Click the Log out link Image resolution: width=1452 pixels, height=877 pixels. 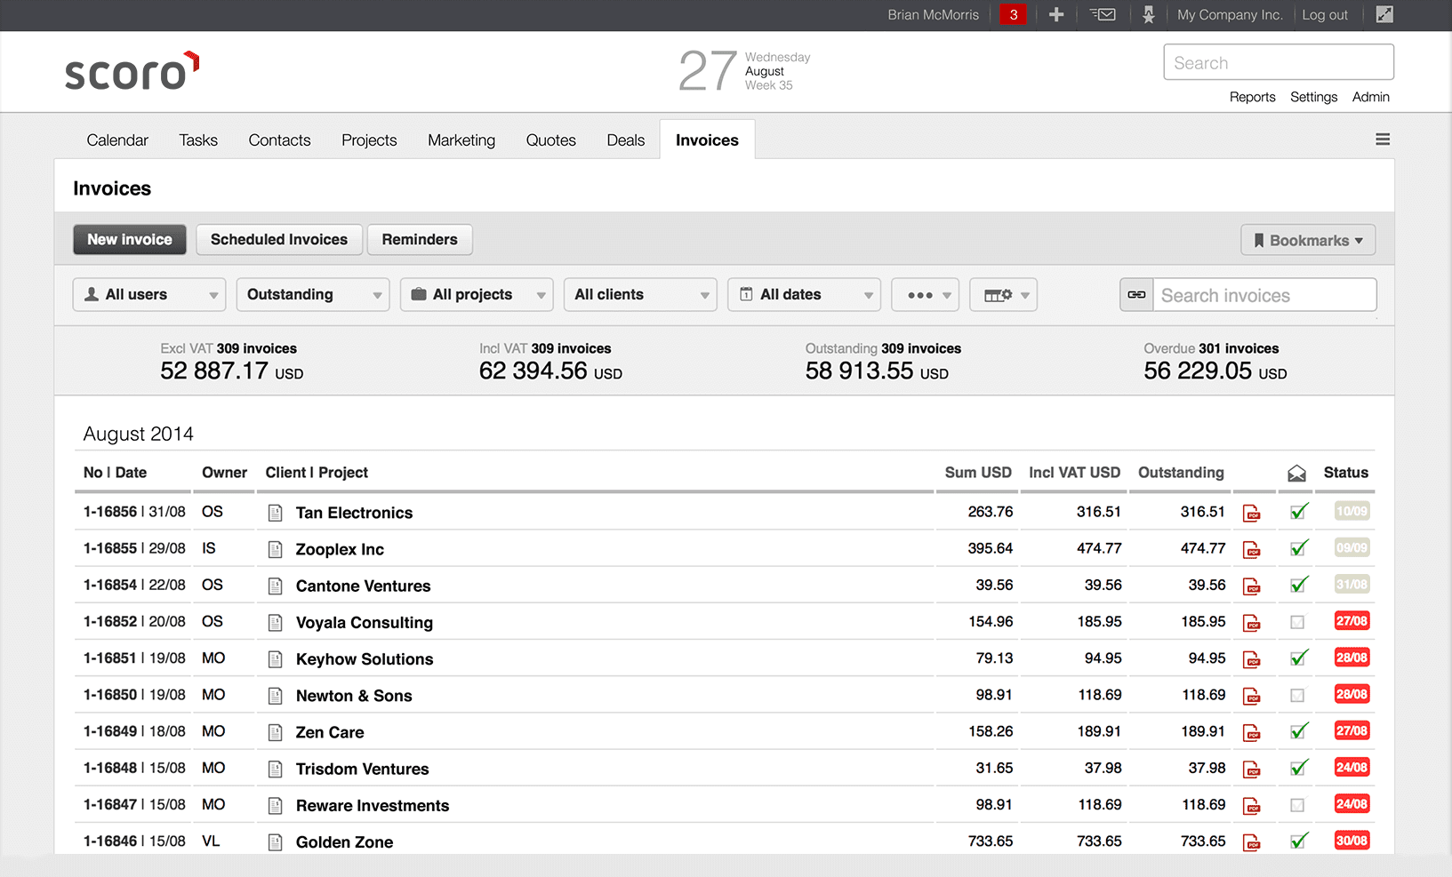1325,14
